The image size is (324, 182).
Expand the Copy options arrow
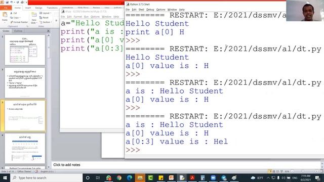click(20, 18)
